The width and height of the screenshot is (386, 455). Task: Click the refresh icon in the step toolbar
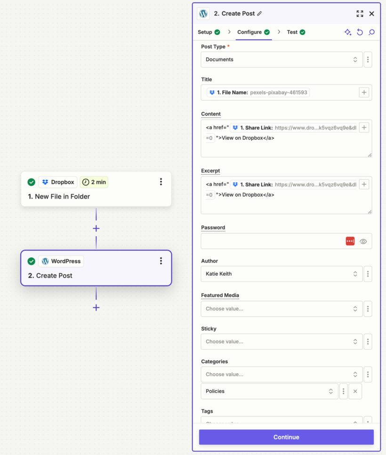(360, 32)
